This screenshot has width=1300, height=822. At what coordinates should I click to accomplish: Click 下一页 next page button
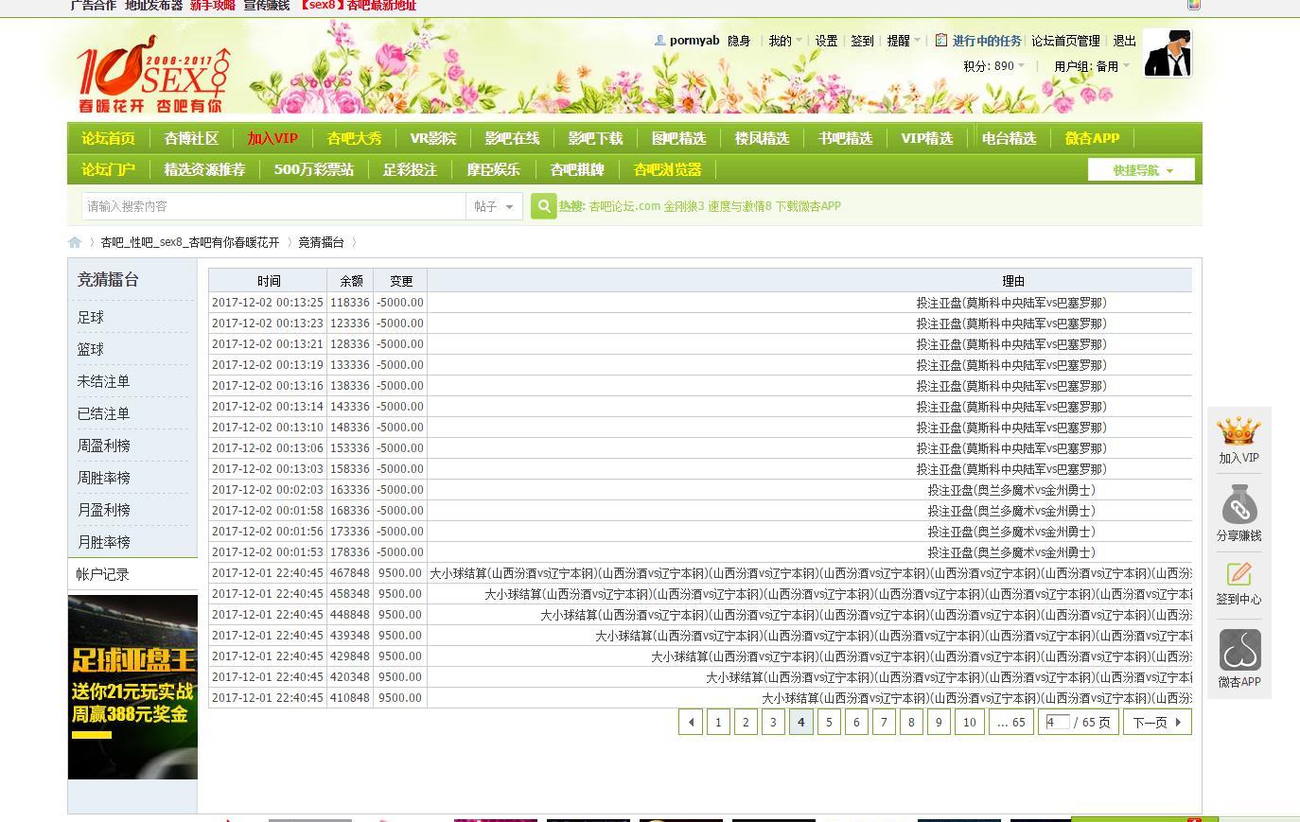pyautogui.click(x=1157, y=722)
